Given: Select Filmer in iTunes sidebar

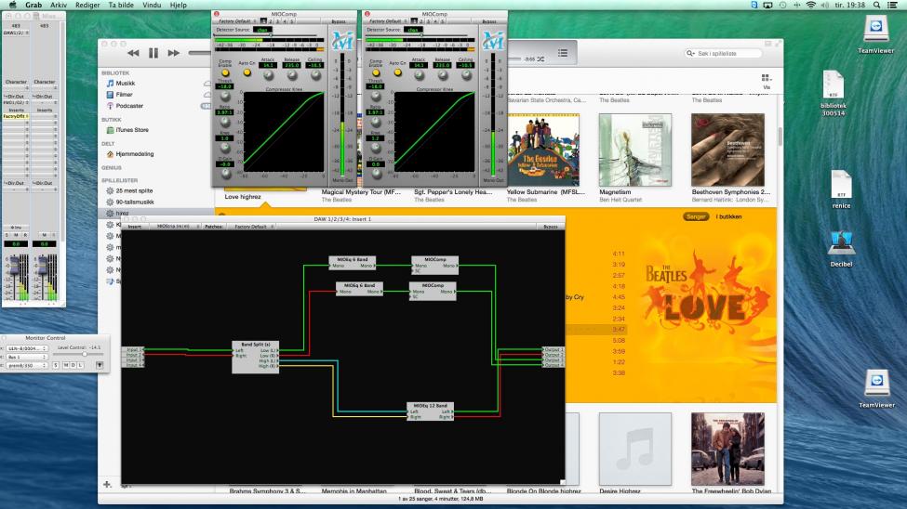Looking at the screenshot, I should [124, 94].
